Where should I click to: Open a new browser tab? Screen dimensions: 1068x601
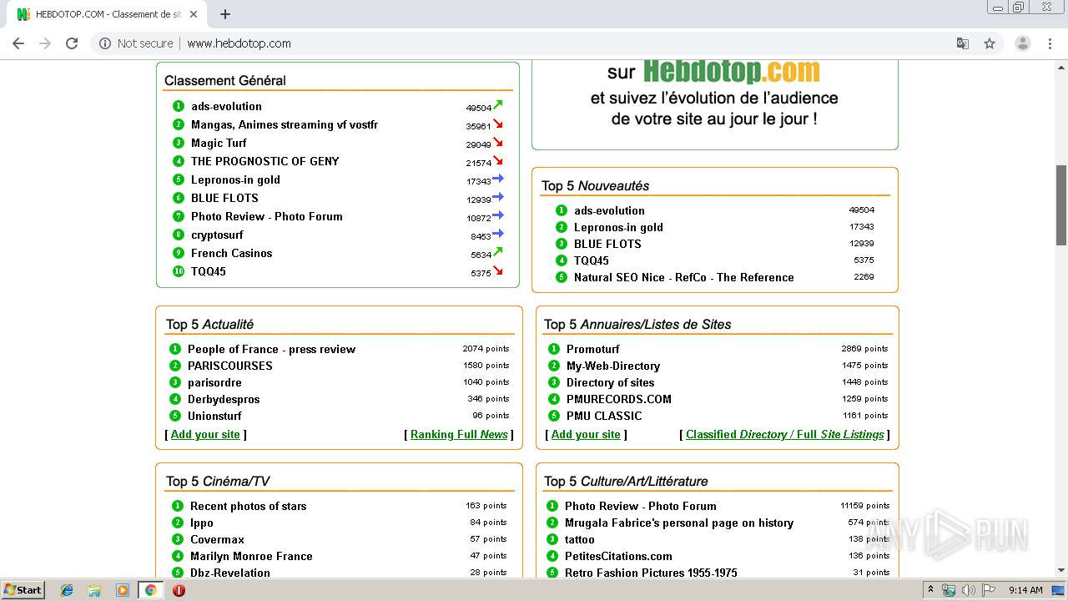pos(224,14)
